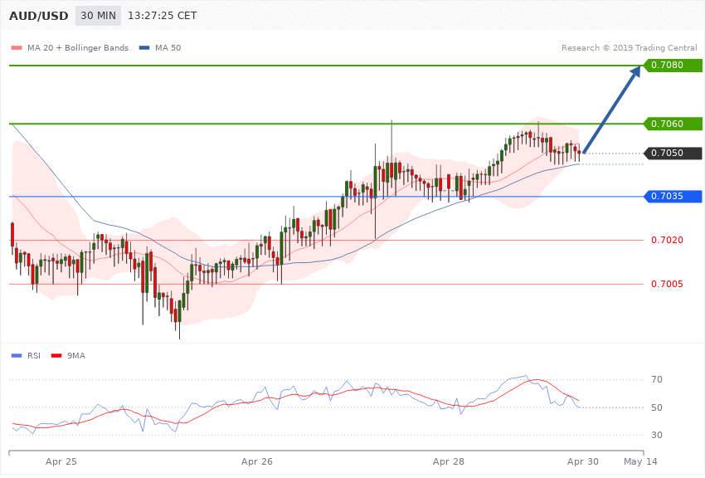Click the pink MA 20 legend swatch
Screen dimensions: 705x478
(17, 47)
